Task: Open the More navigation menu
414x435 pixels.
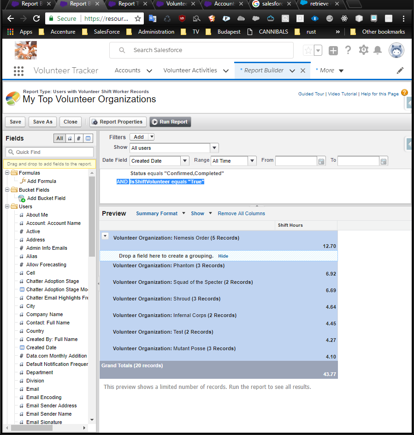Action: [x=330, y=71]
